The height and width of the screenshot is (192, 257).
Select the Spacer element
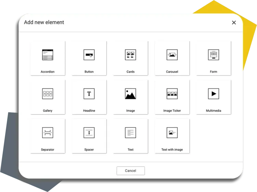click(x=89, y=136)
